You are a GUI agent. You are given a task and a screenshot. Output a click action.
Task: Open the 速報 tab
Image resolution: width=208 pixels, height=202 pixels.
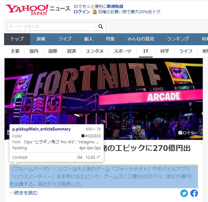[41, 39]
